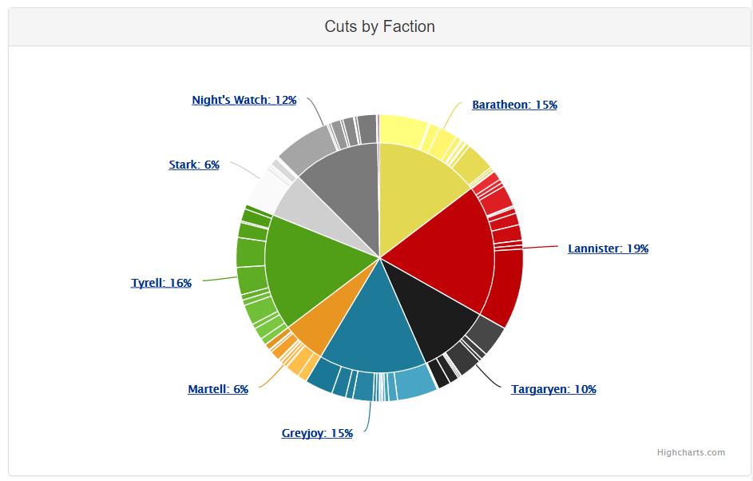The width and height of the screenshot is (753, 481).
Task: Click the Stark: 6% label
Action: pos(194,165)
